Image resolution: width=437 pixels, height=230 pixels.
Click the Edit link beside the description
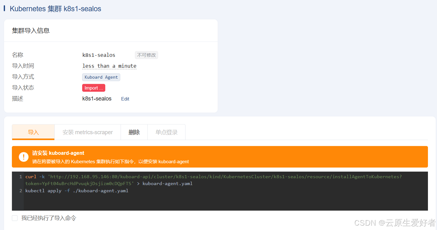125,99
